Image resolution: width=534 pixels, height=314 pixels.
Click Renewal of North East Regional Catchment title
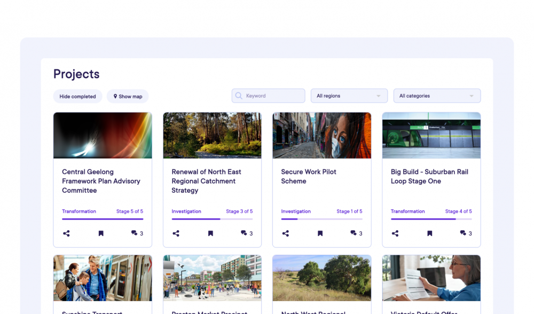[x=206, y=181]
